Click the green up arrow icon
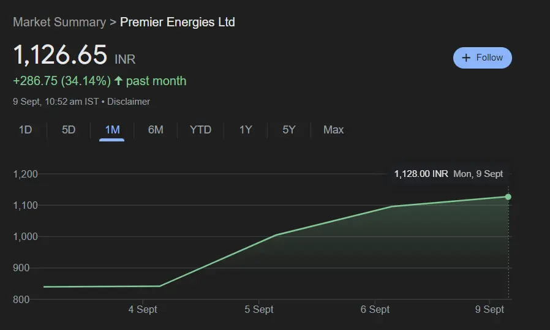 pos(118,81)
